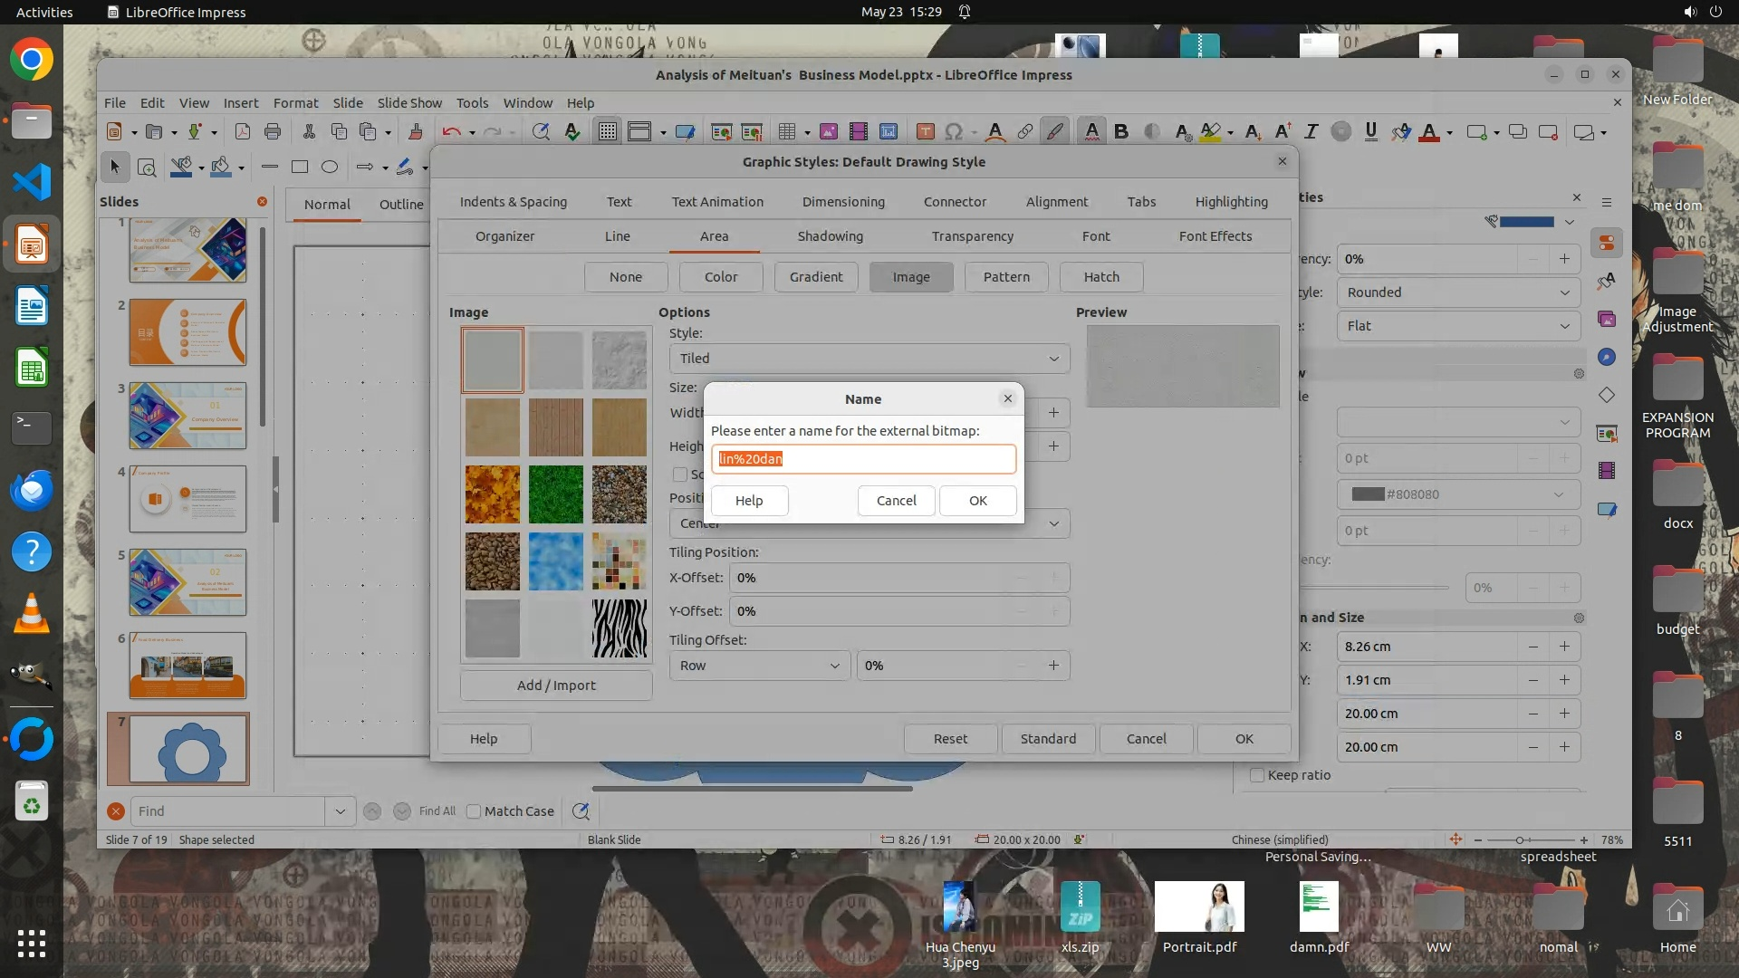
Task: Select the Ellipse shape tool
Action: 330,167
